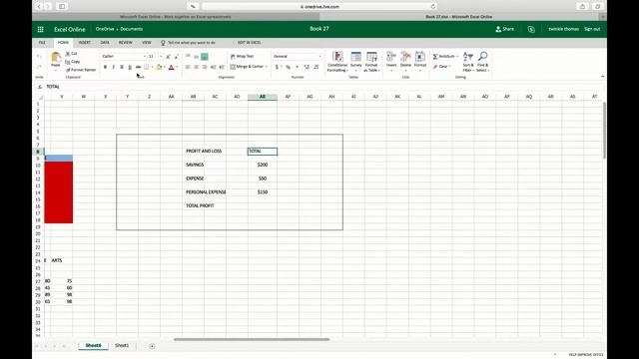Open the FILE tab
The width and height of the screenshot is (639, 359).
[42, 42]
